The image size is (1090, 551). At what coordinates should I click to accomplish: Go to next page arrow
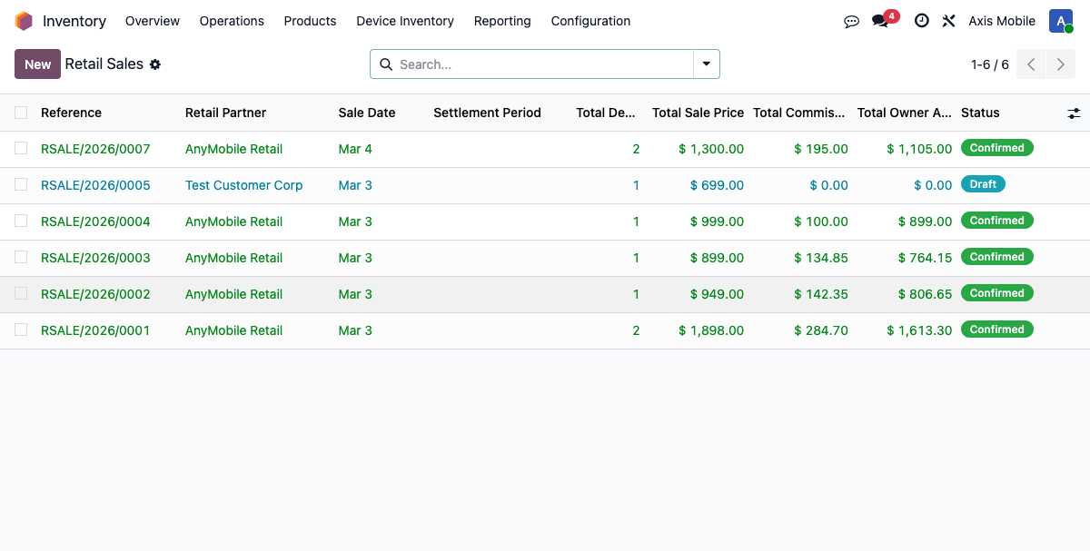1060,64
